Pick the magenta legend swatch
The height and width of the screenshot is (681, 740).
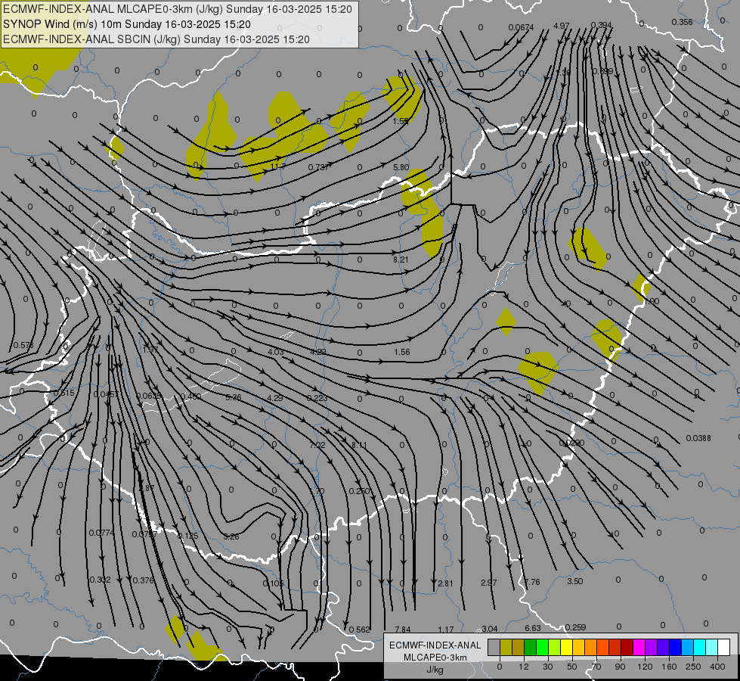click(639, 647)
